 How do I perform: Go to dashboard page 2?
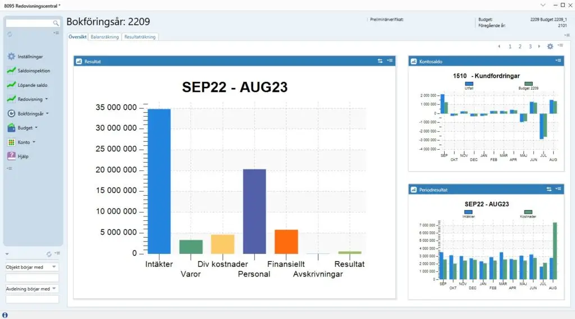click(520, 47)
